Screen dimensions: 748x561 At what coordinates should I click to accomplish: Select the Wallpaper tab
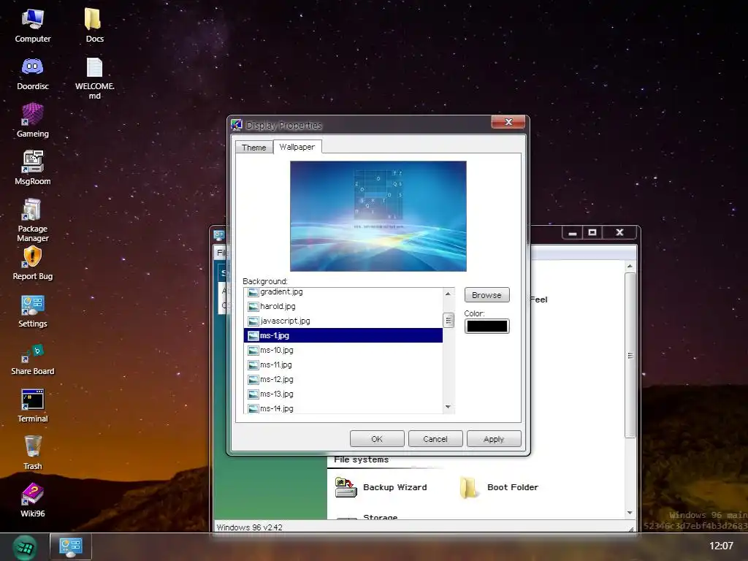point(297,147)
